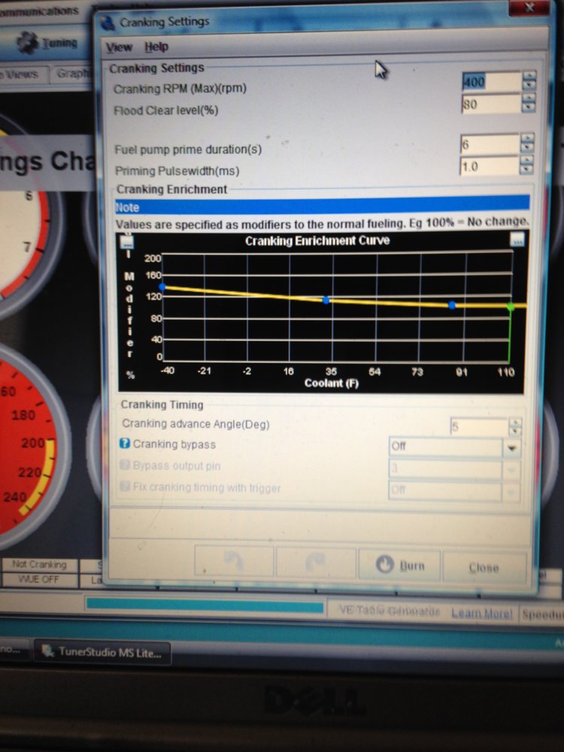Click the Tuning gear icon
This screenshot has width=564, height=752.
click(x=28, y=42)
